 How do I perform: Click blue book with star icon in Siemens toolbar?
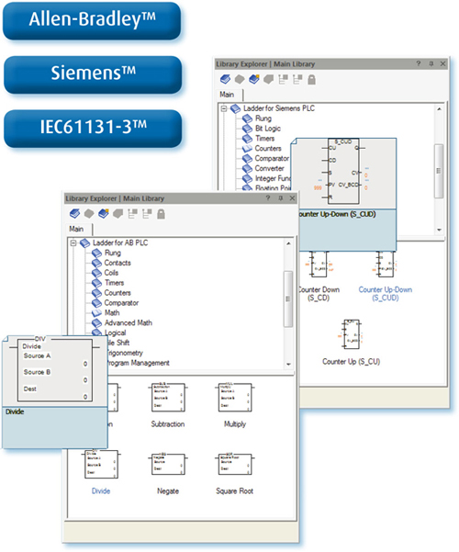pos(254,79)
